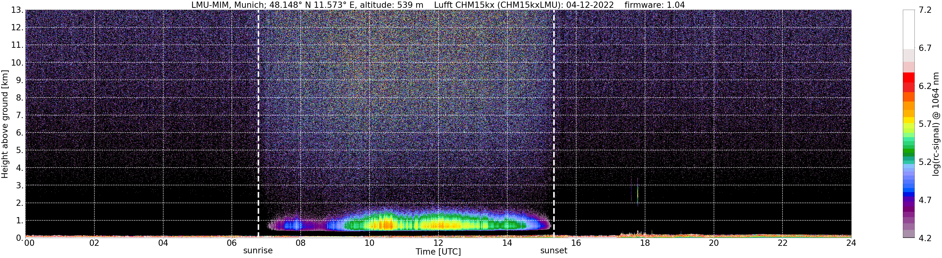Click the height tick label '11.'

17,45
